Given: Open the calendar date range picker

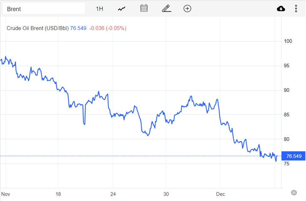Looking at the screenshot, I should click(x=144, y=8).
